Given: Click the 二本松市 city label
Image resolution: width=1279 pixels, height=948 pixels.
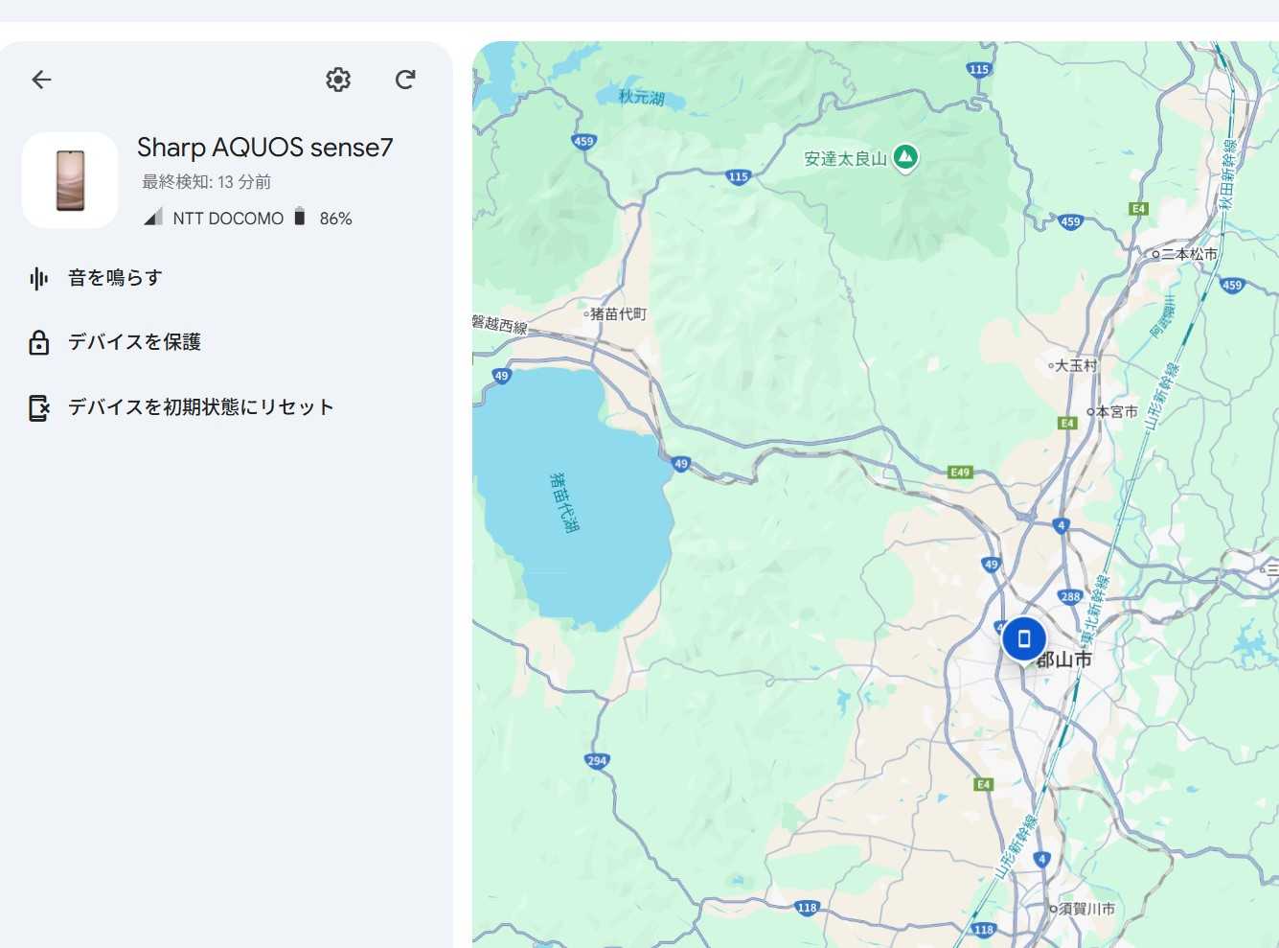Looking at the screenshot, I should click(1189, 254).
